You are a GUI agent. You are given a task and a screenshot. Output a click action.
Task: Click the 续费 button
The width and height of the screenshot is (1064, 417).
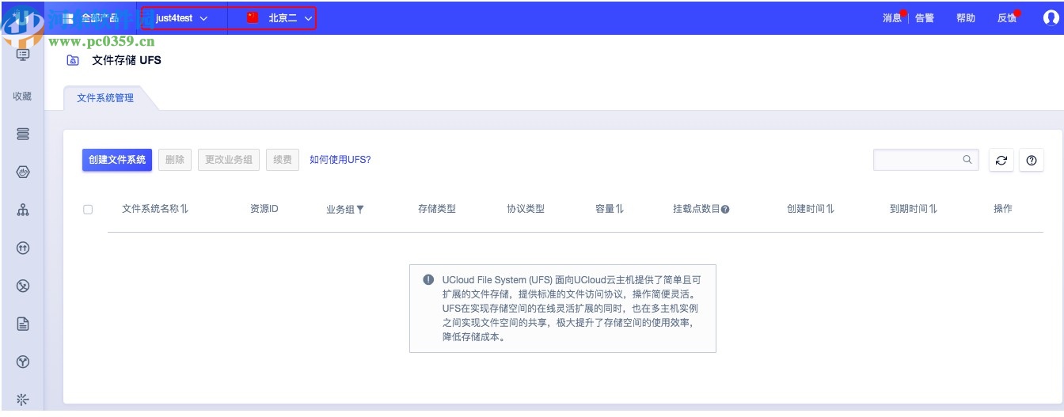[283, 160]
